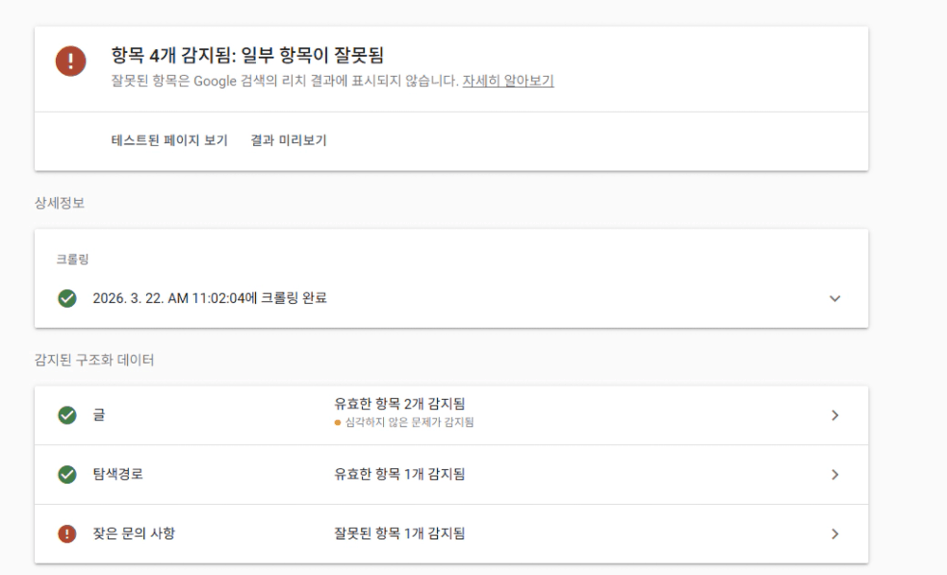947x575 pixels.
Task: Open the '자세히 알아보기' link
Action: [x=508, y=81]
